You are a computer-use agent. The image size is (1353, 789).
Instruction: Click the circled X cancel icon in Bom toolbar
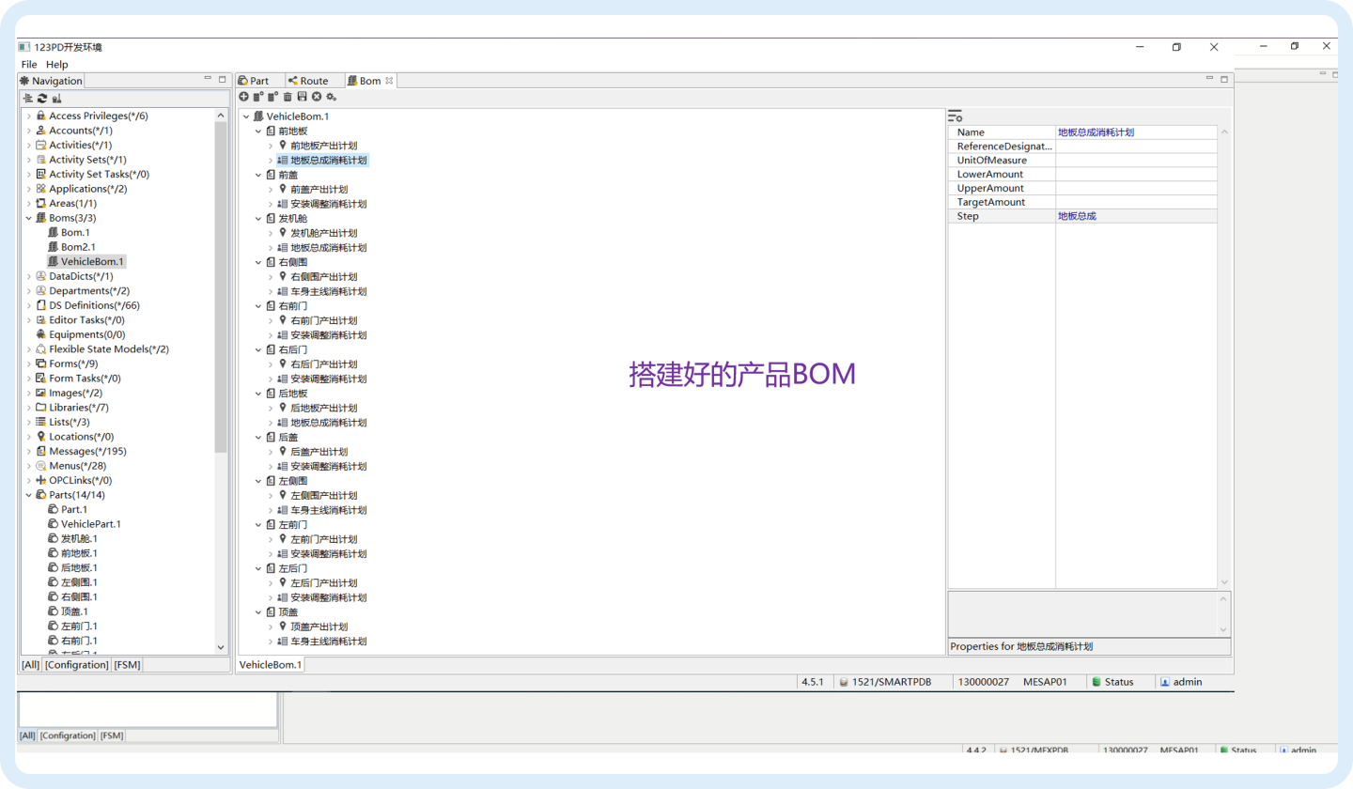coord(317,97)
